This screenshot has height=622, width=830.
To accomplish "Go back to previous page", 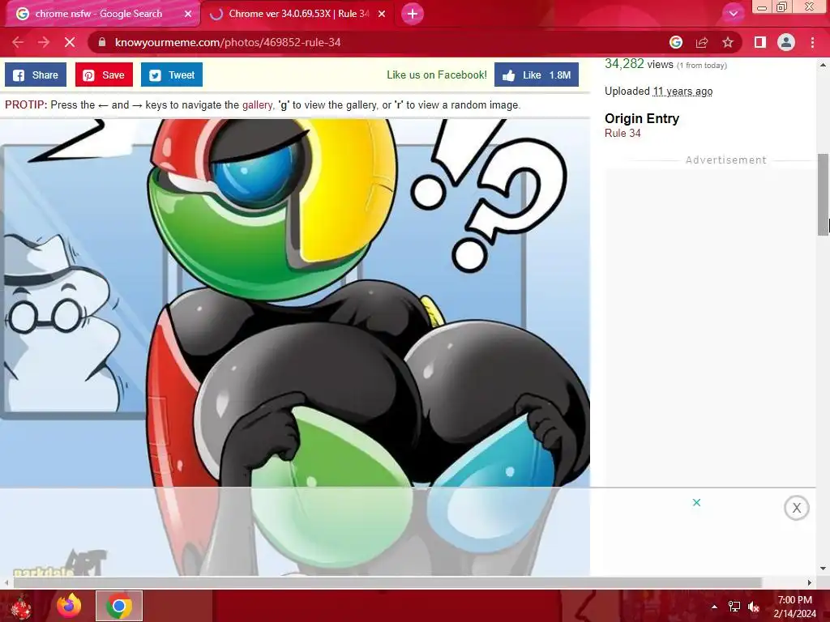I will click(x=18, y=42).
